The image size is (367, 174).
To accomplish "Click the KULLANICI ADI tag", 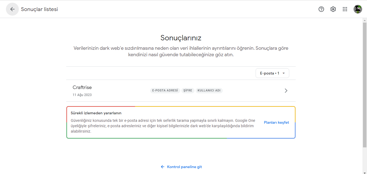I will coord(209,91).
